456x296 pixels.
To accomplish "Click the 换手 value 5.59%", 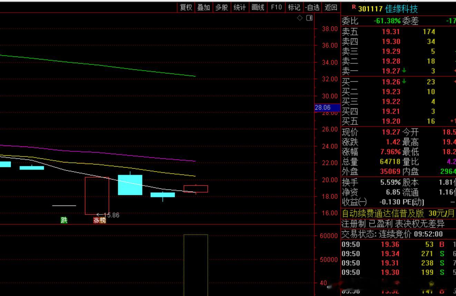I will point(390,182).
